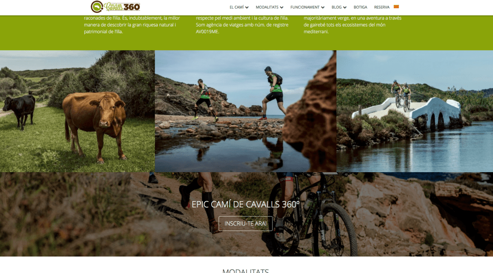Open the cows in meadow photo
This screenshot has width=493, height=273.
(x=78, y=111)
